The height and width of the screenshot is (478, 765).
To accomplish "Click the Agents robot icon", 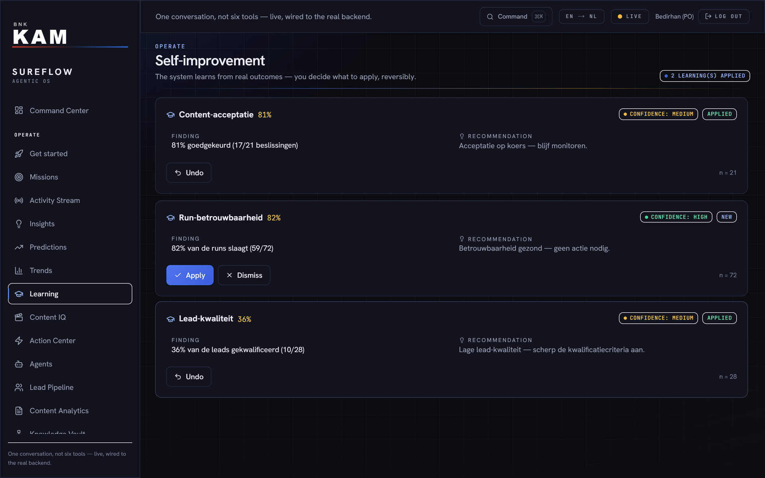I will [x=19, y=364].
